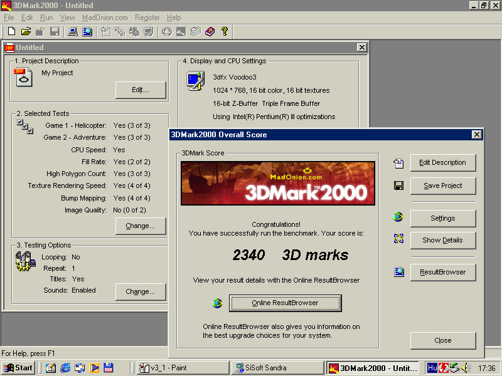Click the Demo picture toolbar icon
This screenshot has height=376, width=502.
(181, 31)
